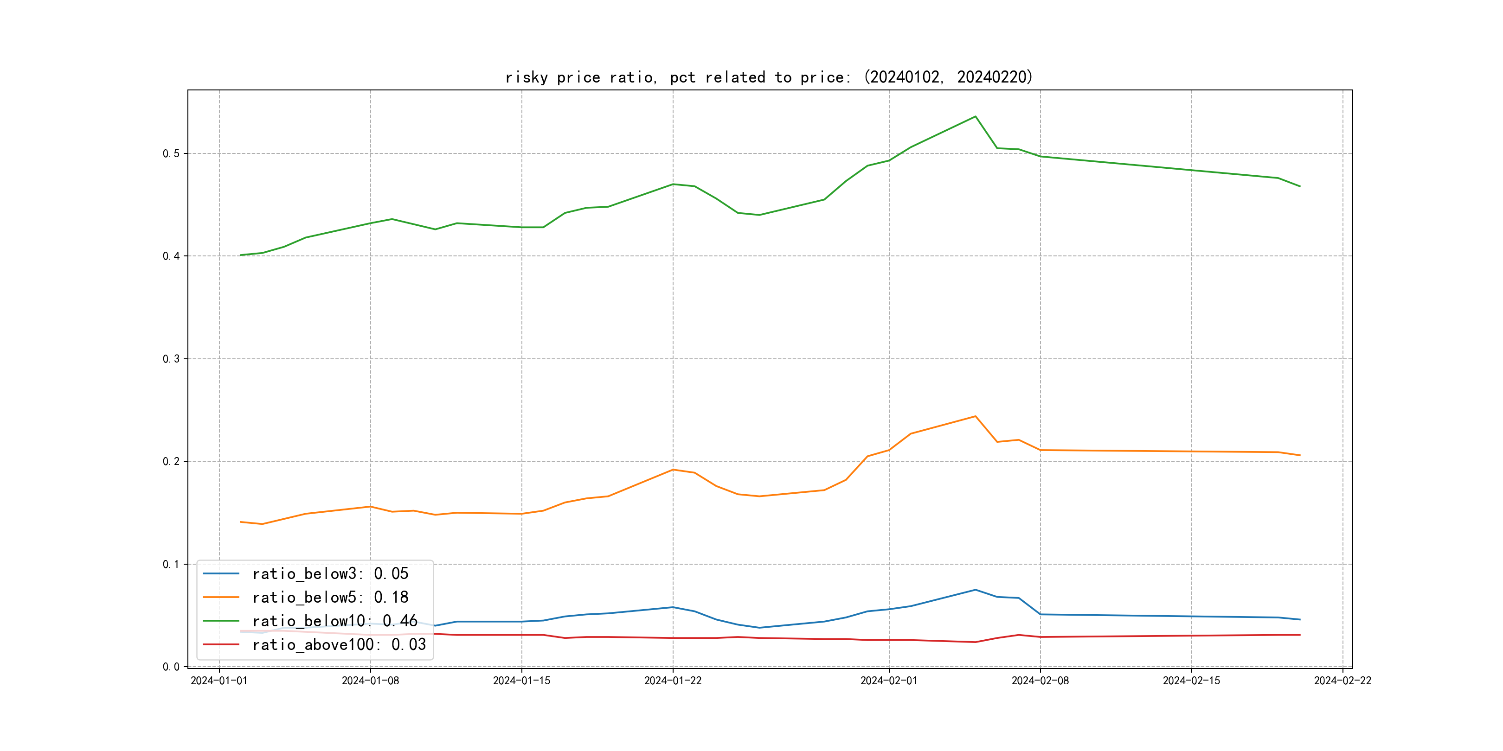This screenshot has height=751, width=1503.
Task: Click the orange ratio_below5 legend line sample
Action: click(x=220, y=597)
